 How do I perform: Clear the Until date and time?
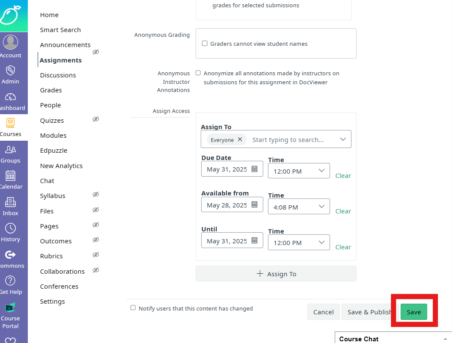(343, 247)
